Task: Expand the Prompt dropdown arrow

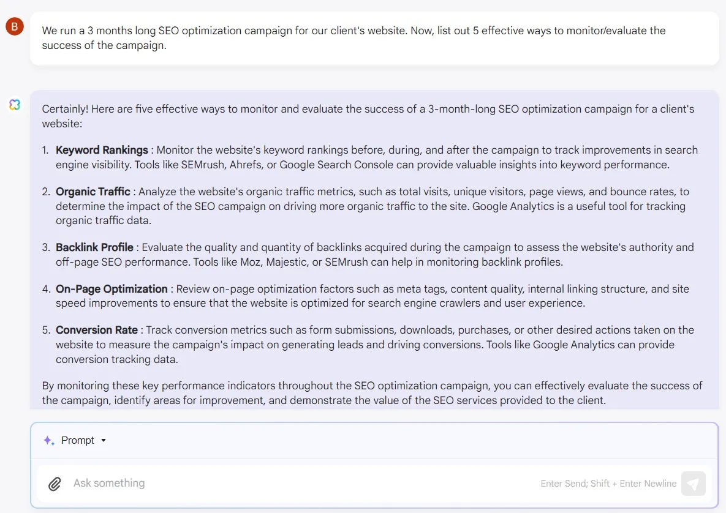Action: pos(104,440)
